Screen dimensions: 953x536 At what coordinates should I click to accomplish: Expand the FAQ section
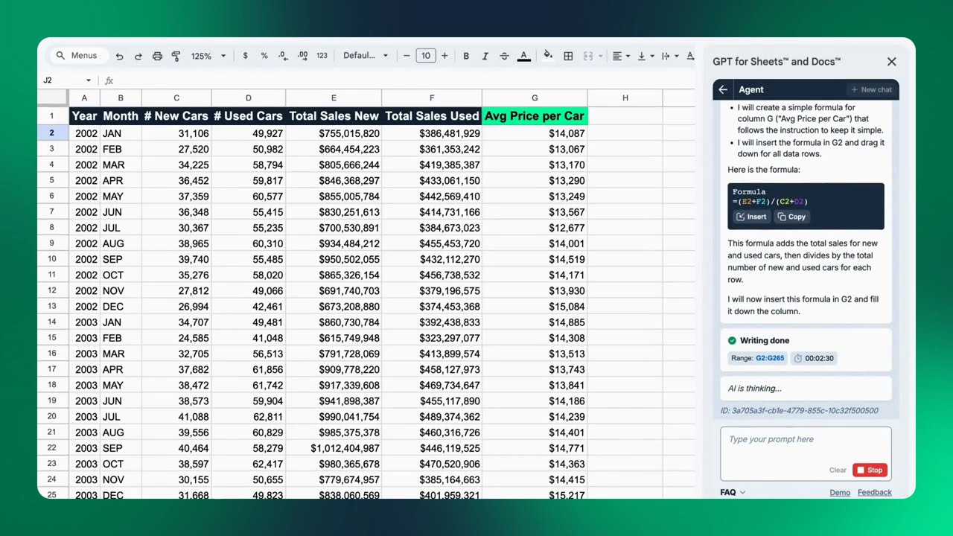[x=733, y=492]
